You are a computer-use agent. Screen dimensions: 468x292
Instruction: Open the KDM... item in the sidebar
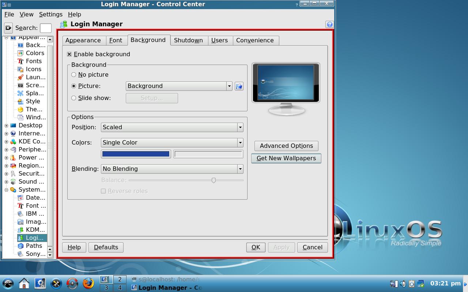pyautogui.click(x=31, y=230)
